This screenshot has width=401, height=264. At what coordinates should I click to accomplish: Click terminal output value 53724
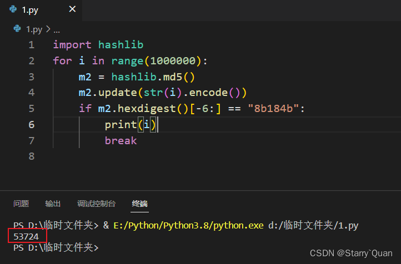[x=26, y=237]
